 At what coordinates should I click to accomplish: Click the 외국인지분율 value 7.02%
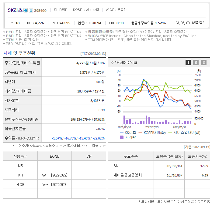[100, 129]
